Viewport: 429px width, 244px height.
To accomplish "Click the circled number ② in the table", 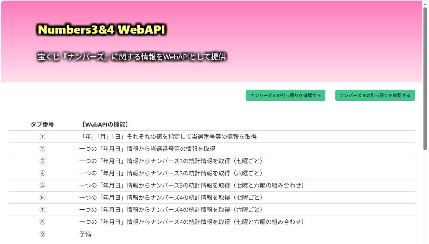I will coord(42,149).
